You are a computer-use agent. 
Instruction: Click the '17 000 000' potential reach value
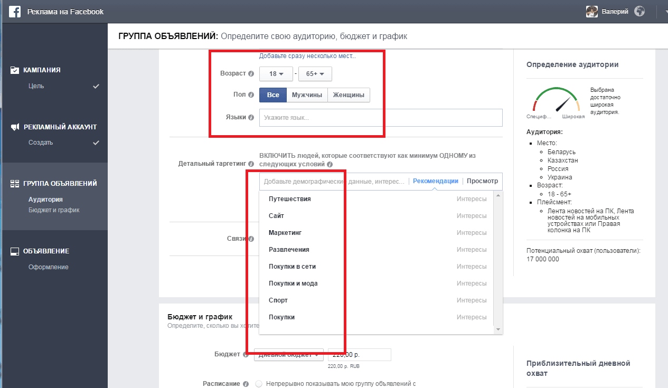(x=543, y=259)
